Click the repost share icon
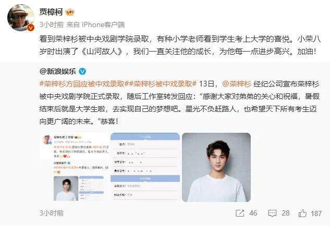Image resolution: width=330 pixels, height=227 pixels. [x=240, y=213]
